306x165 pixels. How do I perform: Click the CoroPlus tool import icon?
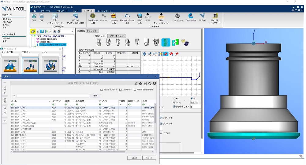click(93, 16)
